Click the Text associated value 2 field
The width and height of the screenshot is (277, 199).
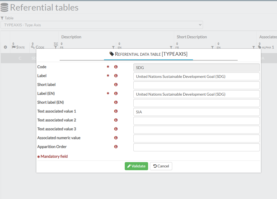[196, 121]
